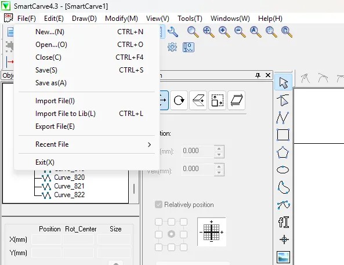Switch to the rotate transform tab

[179, 100]
